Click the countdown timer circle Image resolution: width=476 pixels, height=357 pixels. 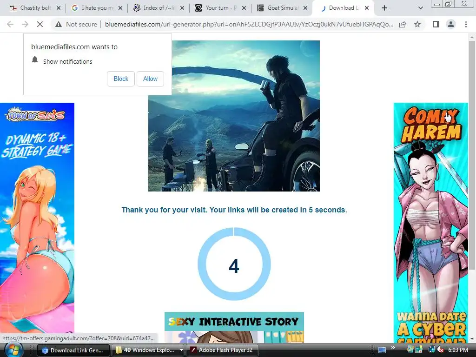tap(234, 264)
